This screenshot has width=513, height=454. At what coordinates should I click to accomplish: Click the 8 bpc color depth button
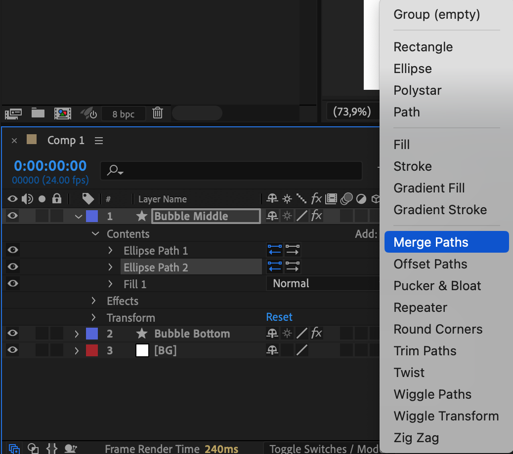[123, 114]
